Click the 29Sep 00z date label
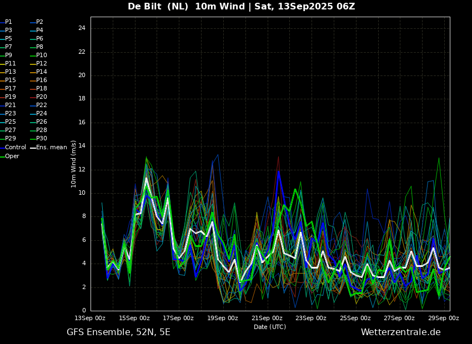472x344 pixels. coord(444,318)
